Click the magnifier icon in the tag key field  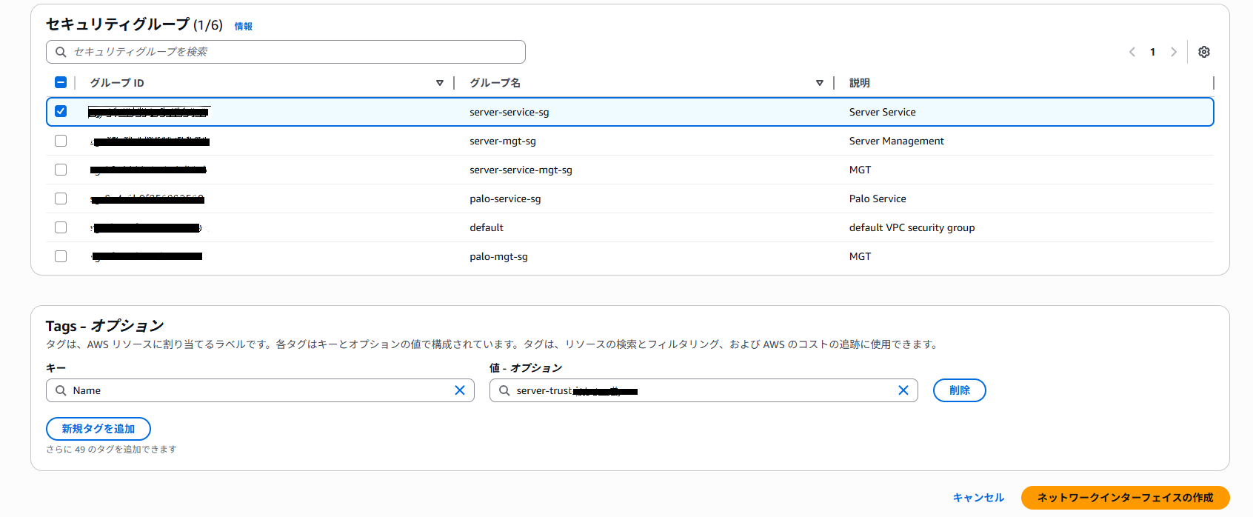pos(61,390)
